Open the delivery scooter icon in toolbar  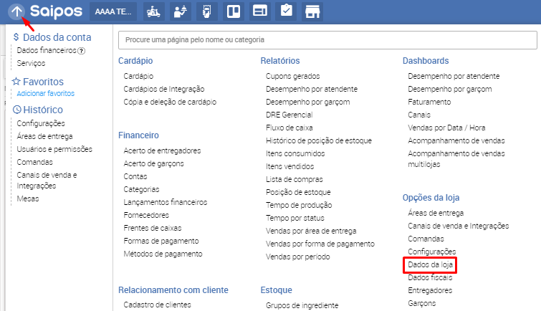click(153, 11)
